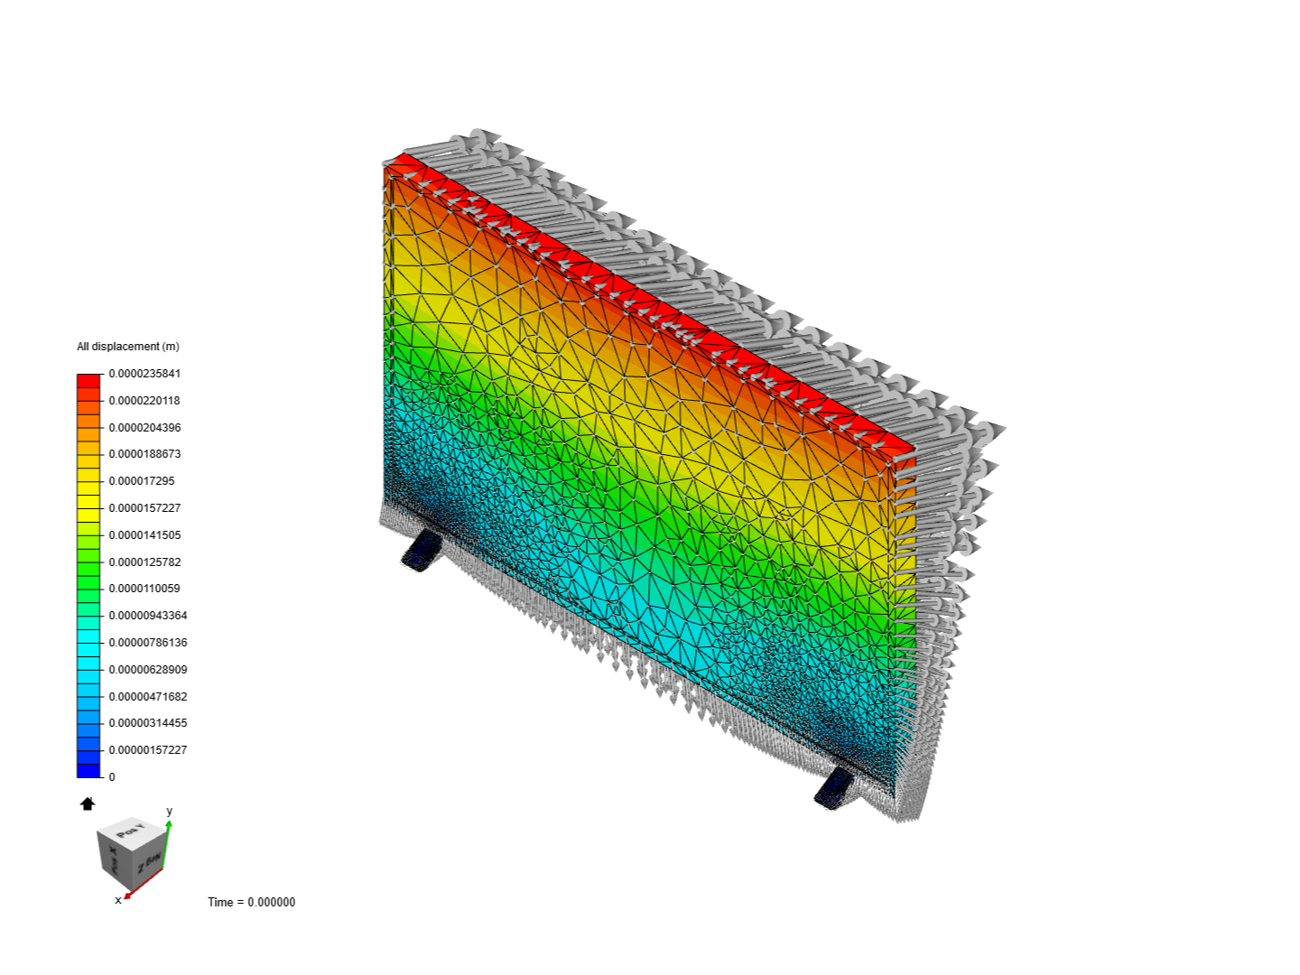
Task: Click the red swatch at legend top
Action: (88, 381)
